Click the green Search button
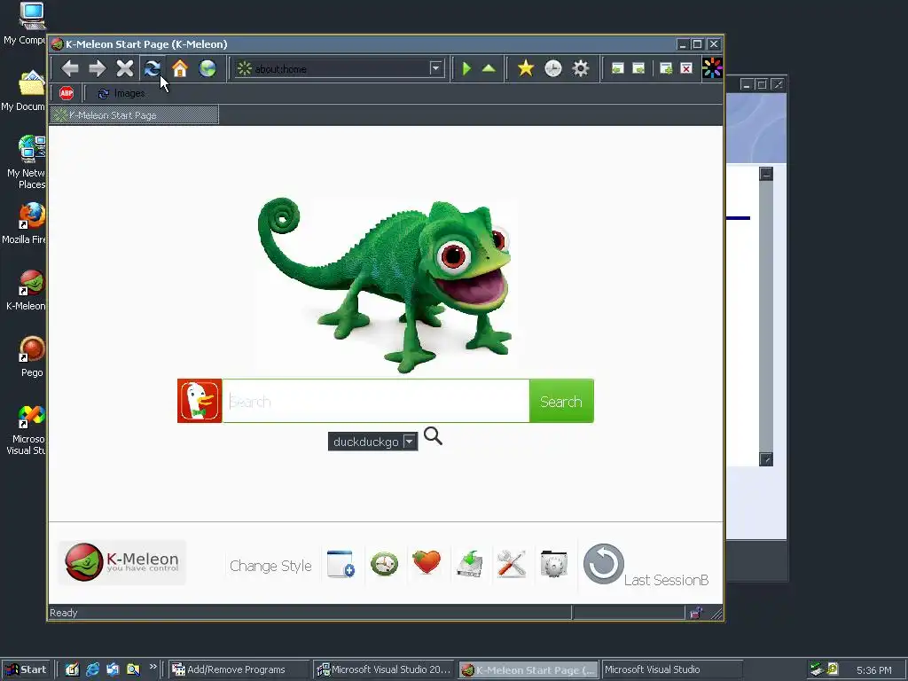 (561, 401)
